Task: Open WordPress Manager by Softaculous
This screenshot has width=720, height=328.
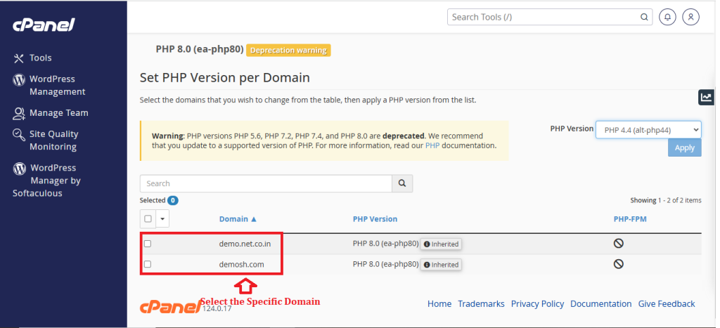Action: point(47,181)
